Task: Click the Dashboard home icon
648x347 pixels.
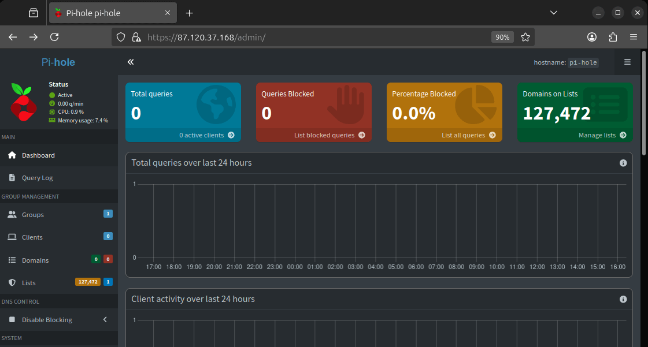Action: tap(12, 155)
